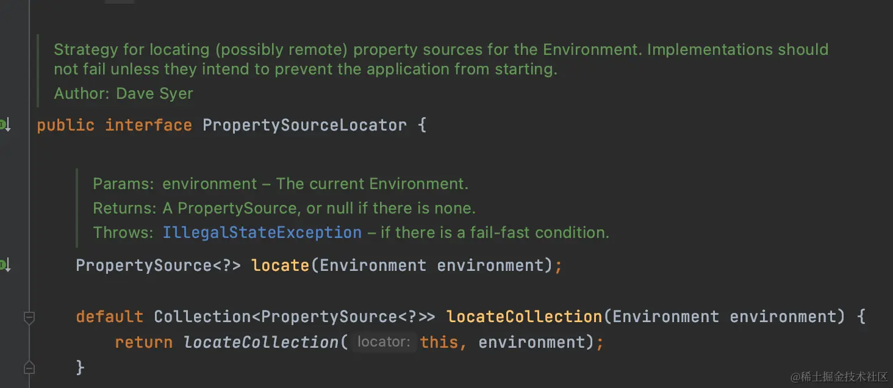893x388 pixels.
Task: Click 'not fail unless they intend' doc line
Action: [306, 69]
